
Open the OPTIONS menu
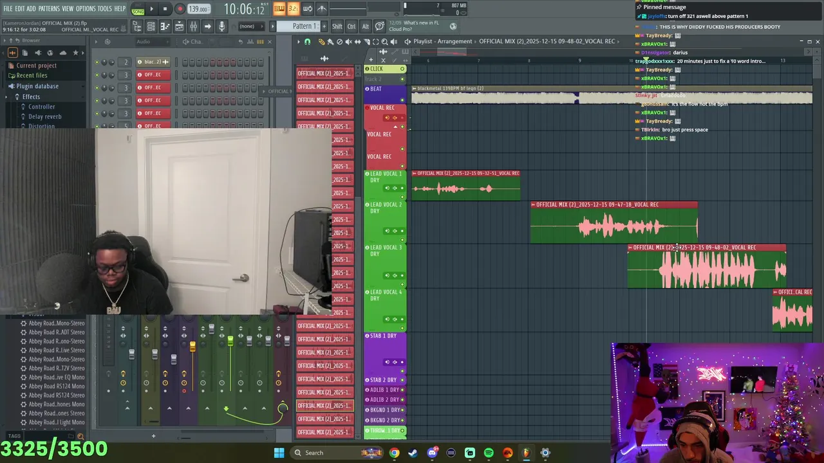click(x=86, y=8)
